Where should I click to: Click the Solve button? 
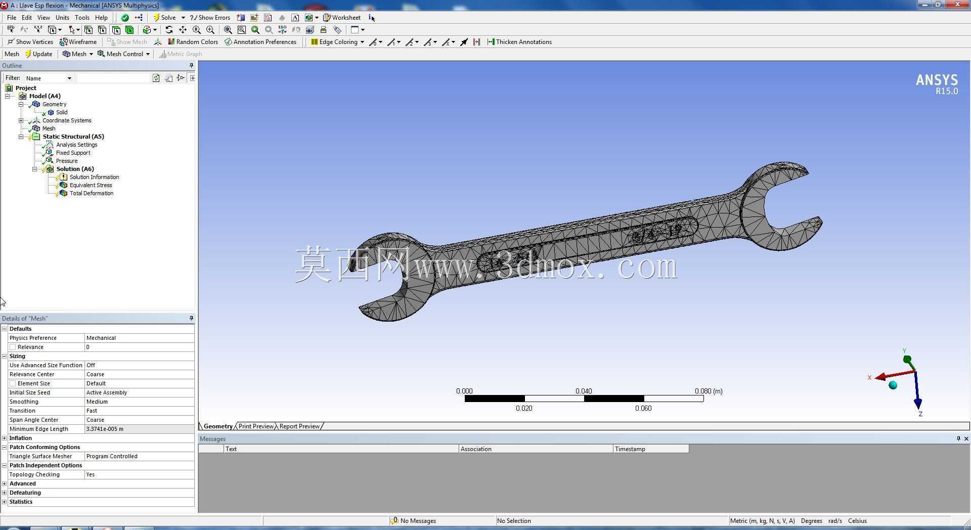click(x=164, y=18)
